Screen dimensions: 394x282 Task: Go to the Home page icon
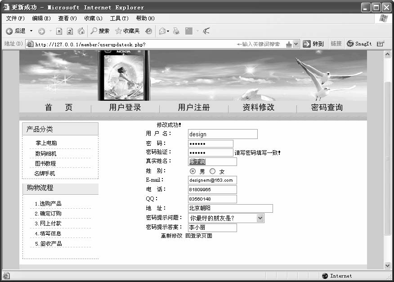tap(81, 31)
